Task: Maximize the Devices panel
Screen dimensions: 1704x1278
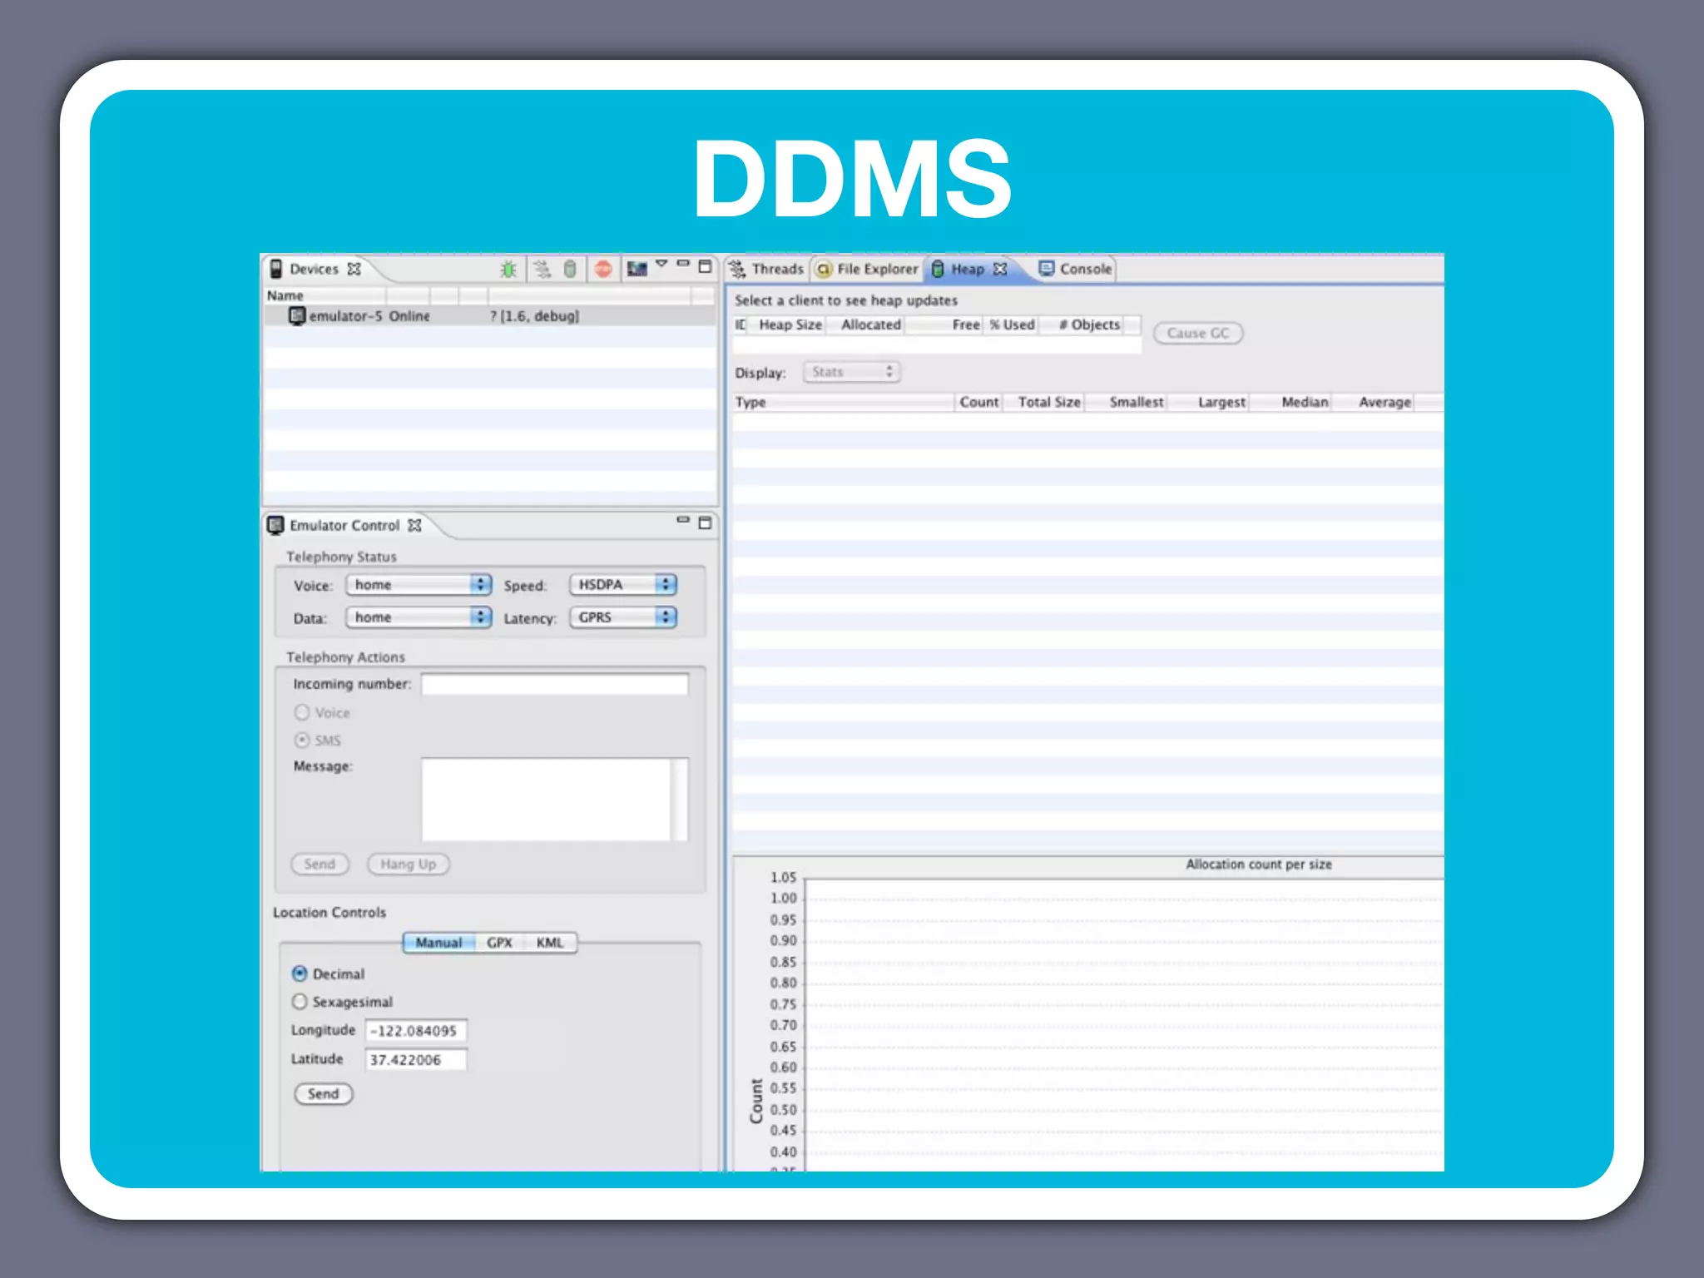Action: click(705, 266)
